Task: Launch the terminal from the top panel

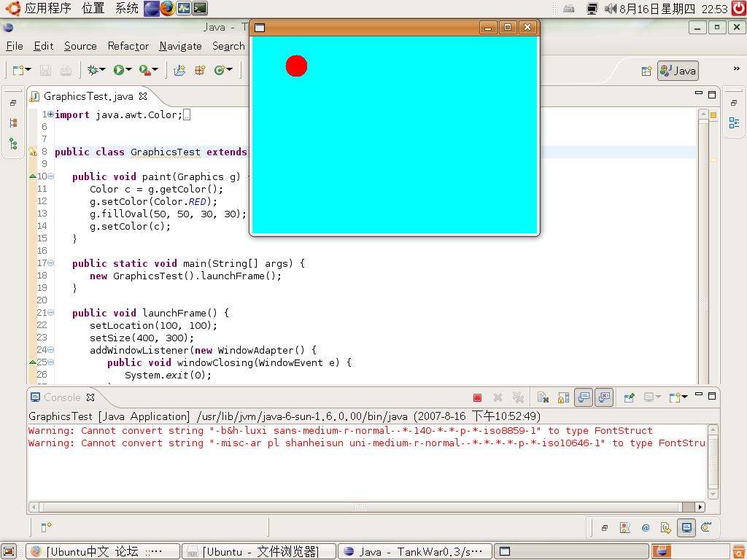Action: tap(200, 9)
